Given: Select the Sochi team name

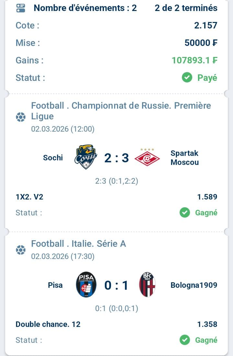Looking at the screenshot, I should point(53,158).
